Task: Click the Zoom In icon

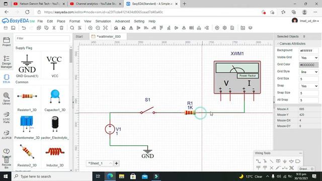Action: (x=90, y=28)
